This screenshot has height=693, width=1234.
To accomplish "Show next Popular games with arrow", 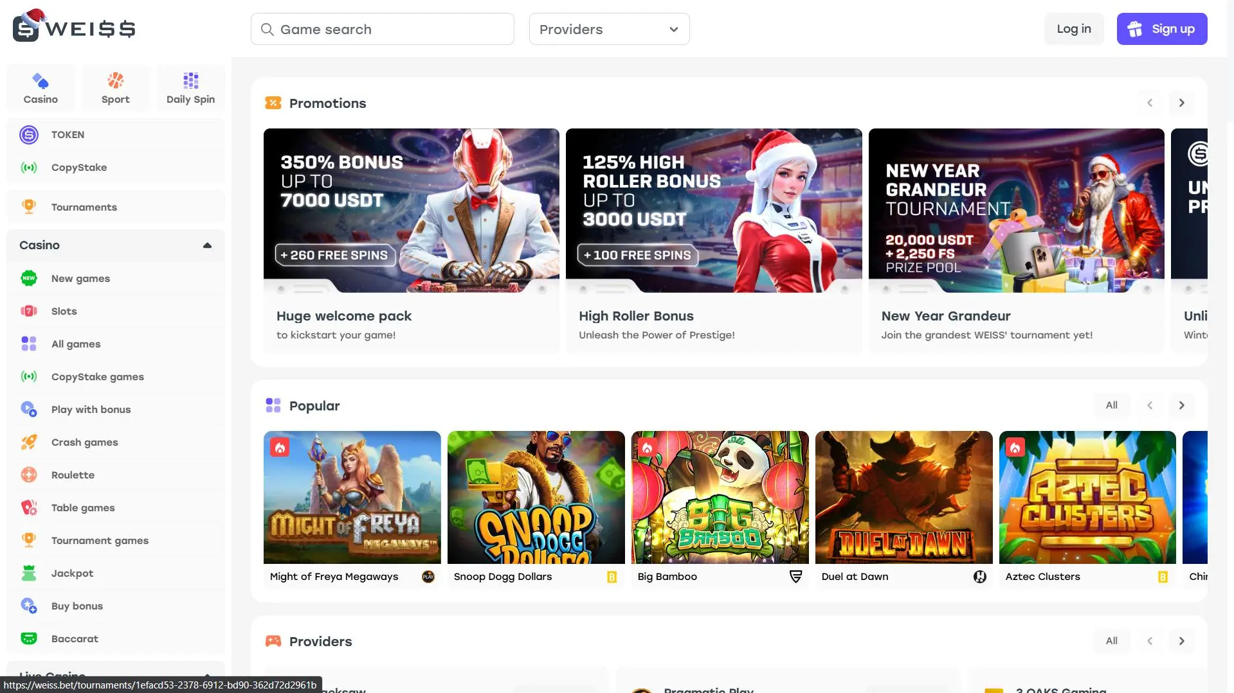I will tap(1181, 405).
